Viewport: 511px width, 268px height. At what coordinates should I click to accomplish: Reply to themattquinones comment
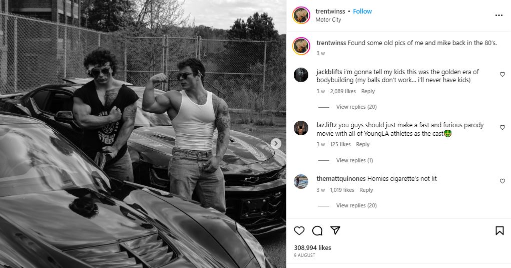[x=366, y=190]
